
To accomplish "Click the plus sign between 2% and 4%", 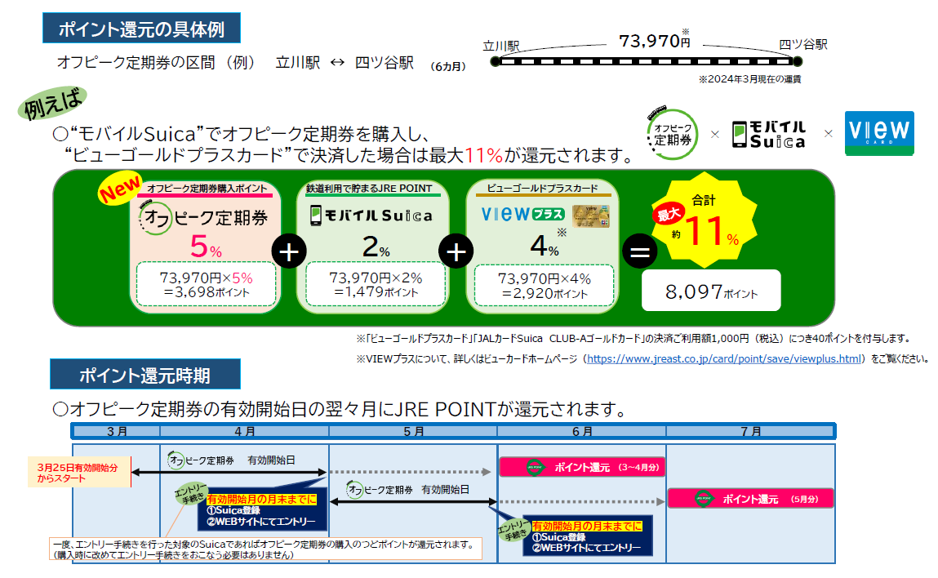I will point(456,251).
